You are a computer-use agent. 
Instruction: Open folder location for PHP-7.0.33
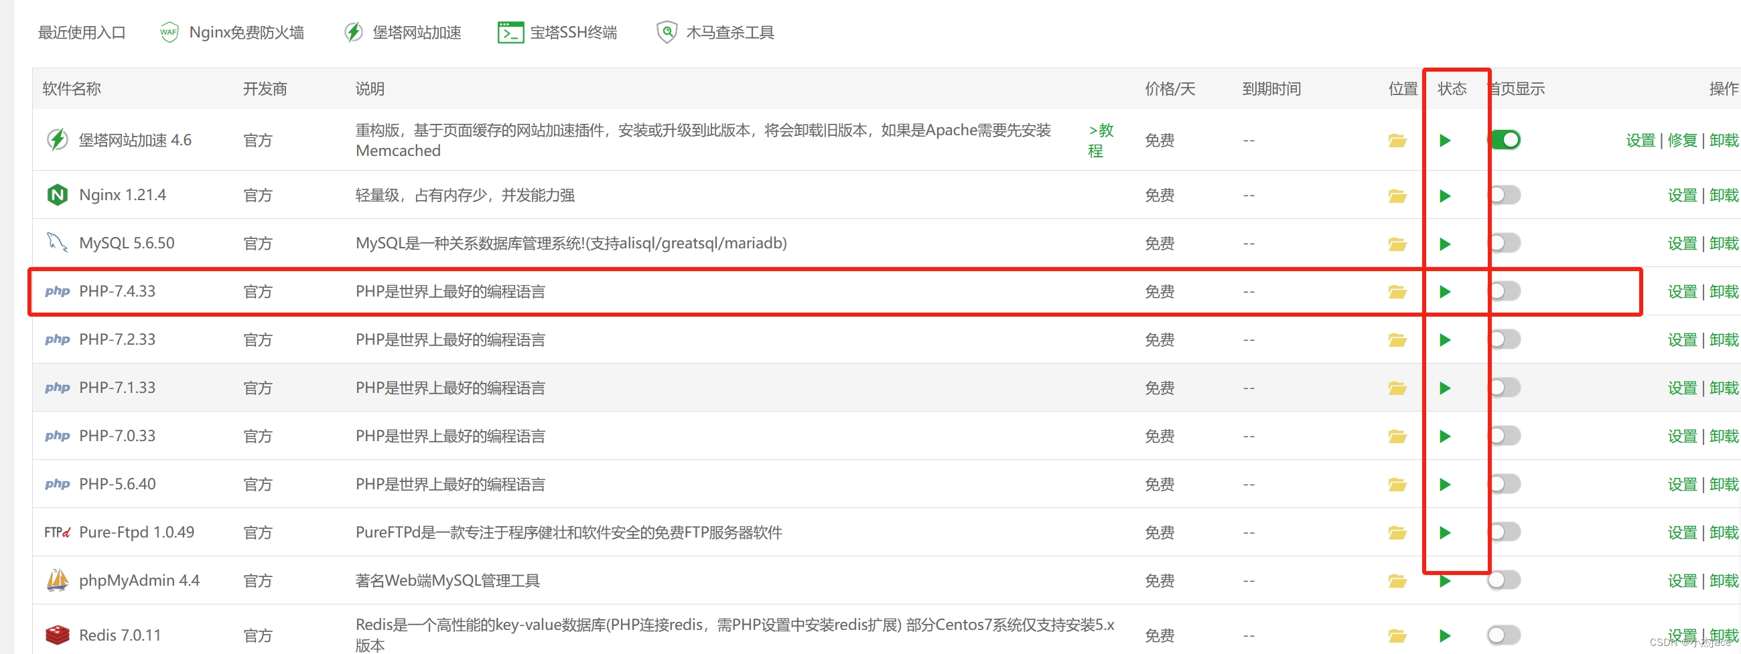pos(1397,436)
